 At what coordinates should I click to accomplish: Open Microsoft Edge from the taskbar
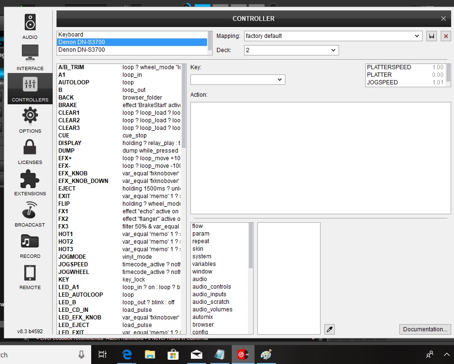tap(127, 355)
